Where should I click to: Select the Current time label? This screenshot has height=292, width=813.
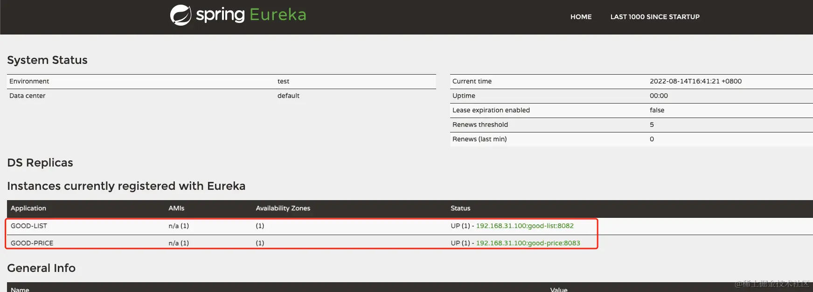tap(472, 81)
